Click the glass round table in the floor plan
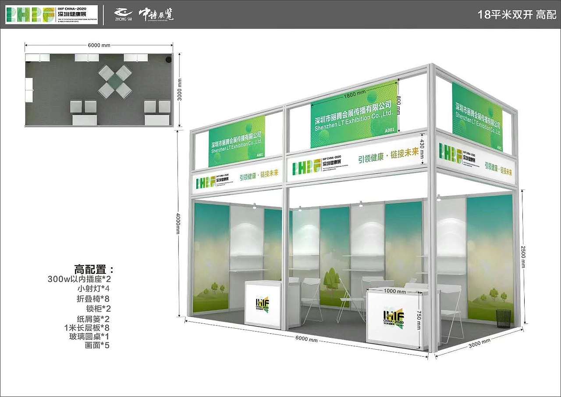561x397 pixels. pos(115,81)
